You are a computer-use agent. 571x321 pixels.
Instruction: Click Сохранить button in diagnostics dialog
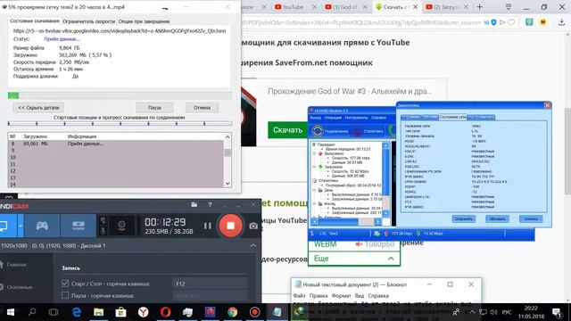click(x=463, y=218)
